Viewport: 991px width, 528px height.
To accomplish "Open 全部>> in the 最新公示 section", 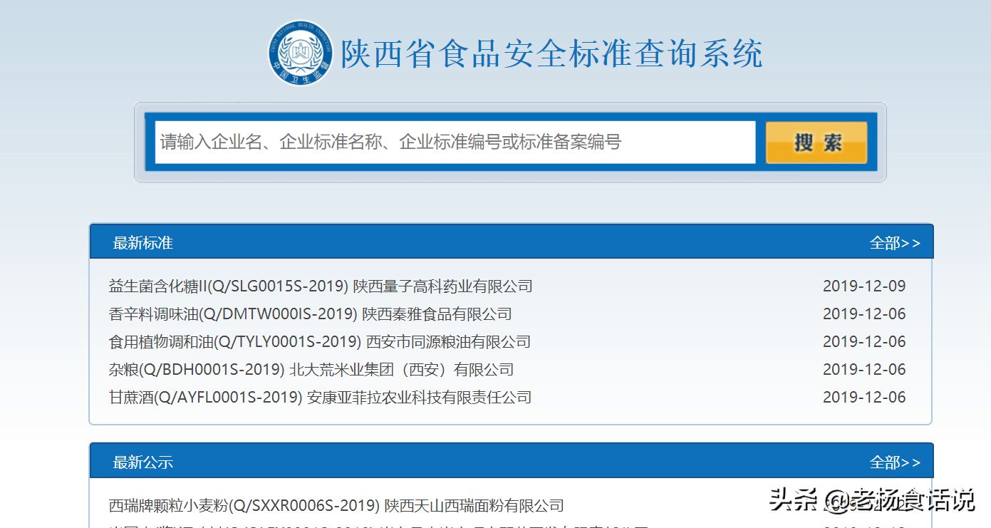I will (894, 462).
